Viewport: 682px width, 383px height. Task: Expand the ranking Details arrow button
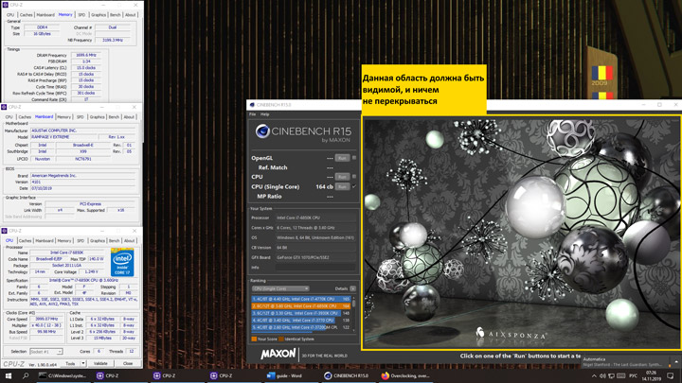pos(352,288)
